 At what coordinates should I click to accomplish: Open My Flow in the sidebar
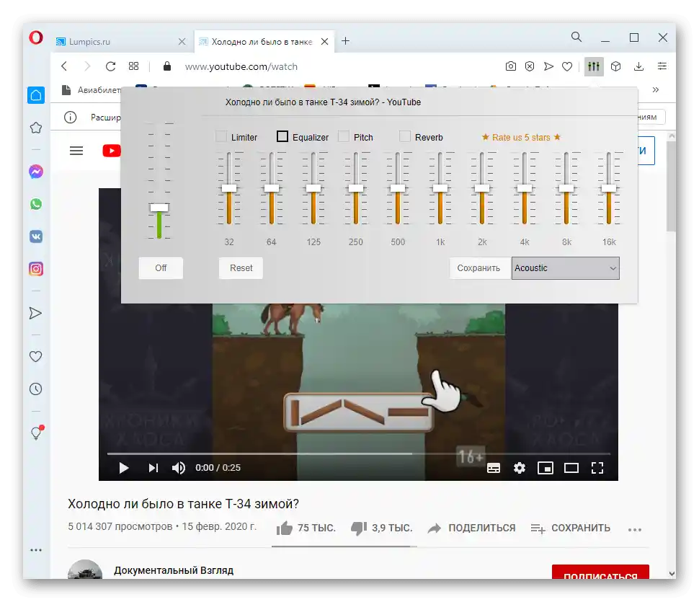tap(35, 313)
